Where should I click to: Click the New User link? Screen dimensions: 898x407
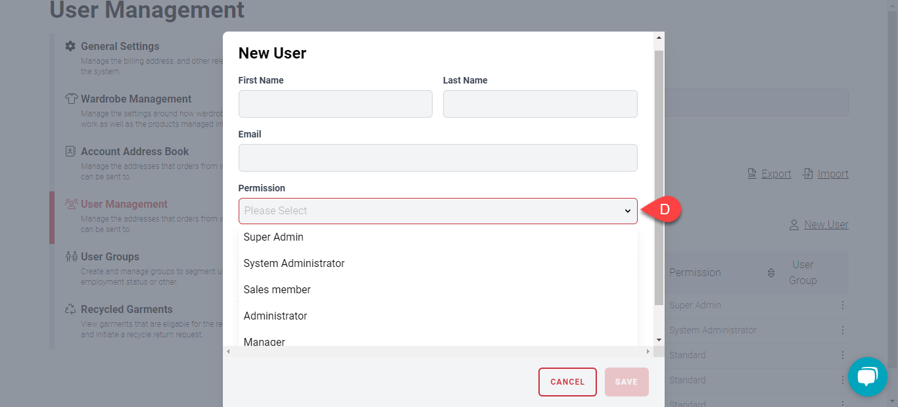(826, 225)
